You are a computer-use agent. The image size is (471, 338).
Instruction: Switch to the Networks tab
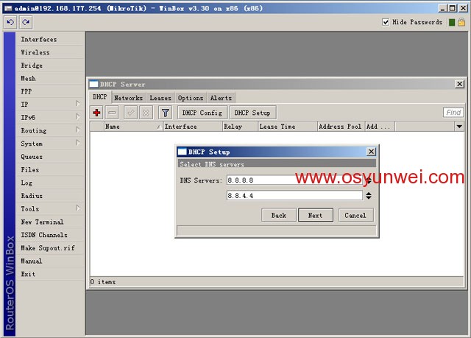(x=128, y=98)
